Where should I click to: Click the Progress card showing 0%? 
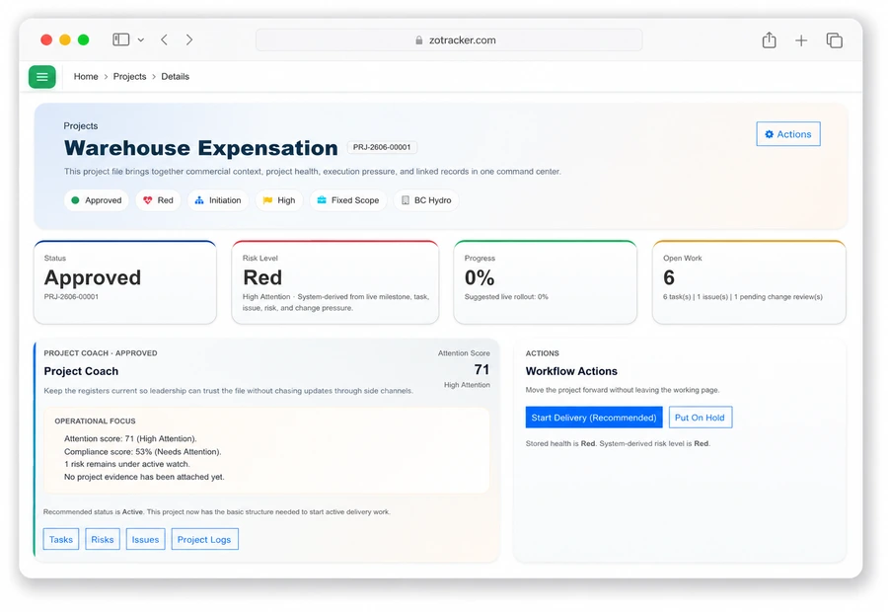[x=545, y=282]
